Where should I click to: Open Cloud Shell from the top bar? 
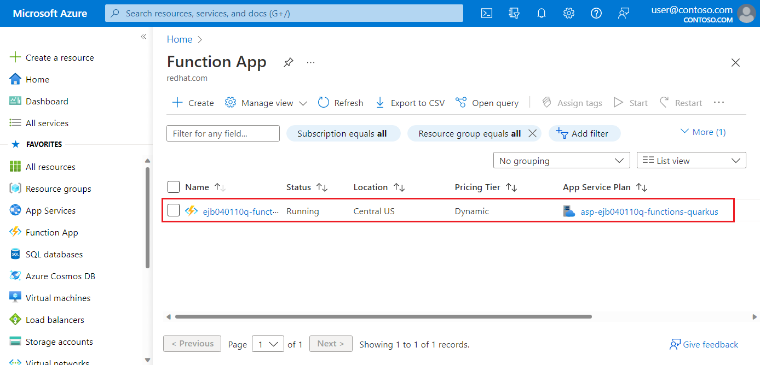point(486,13)
